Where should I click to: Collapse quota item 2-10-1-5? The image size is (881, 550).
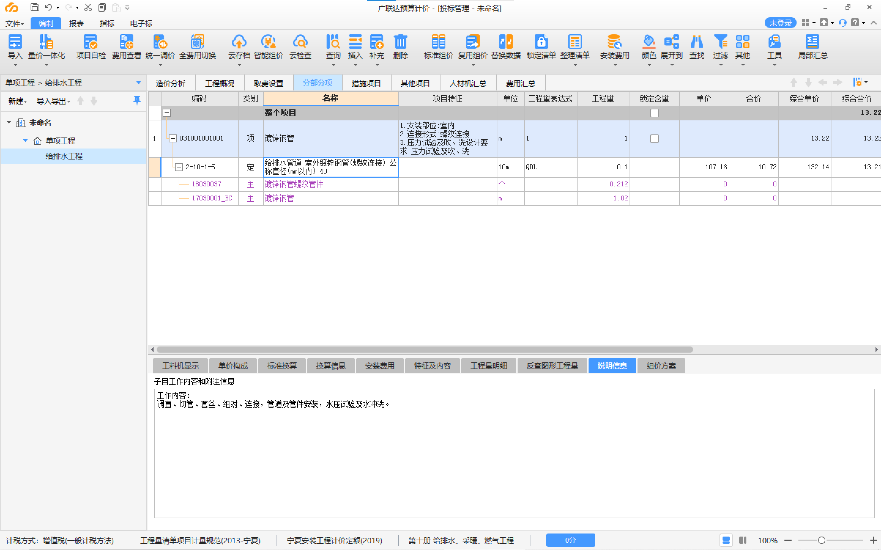[x=179, y=167]
